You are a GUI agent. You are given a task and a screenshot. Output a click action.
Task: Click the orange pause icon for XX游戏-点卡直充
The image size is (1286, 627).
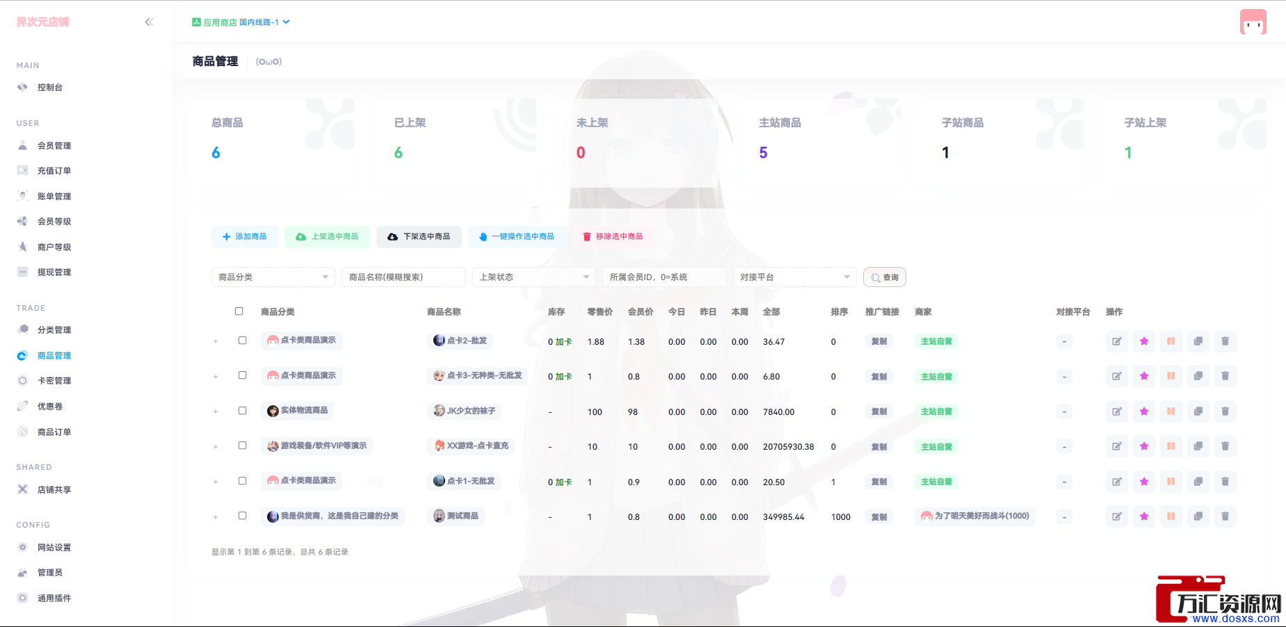1171,446
